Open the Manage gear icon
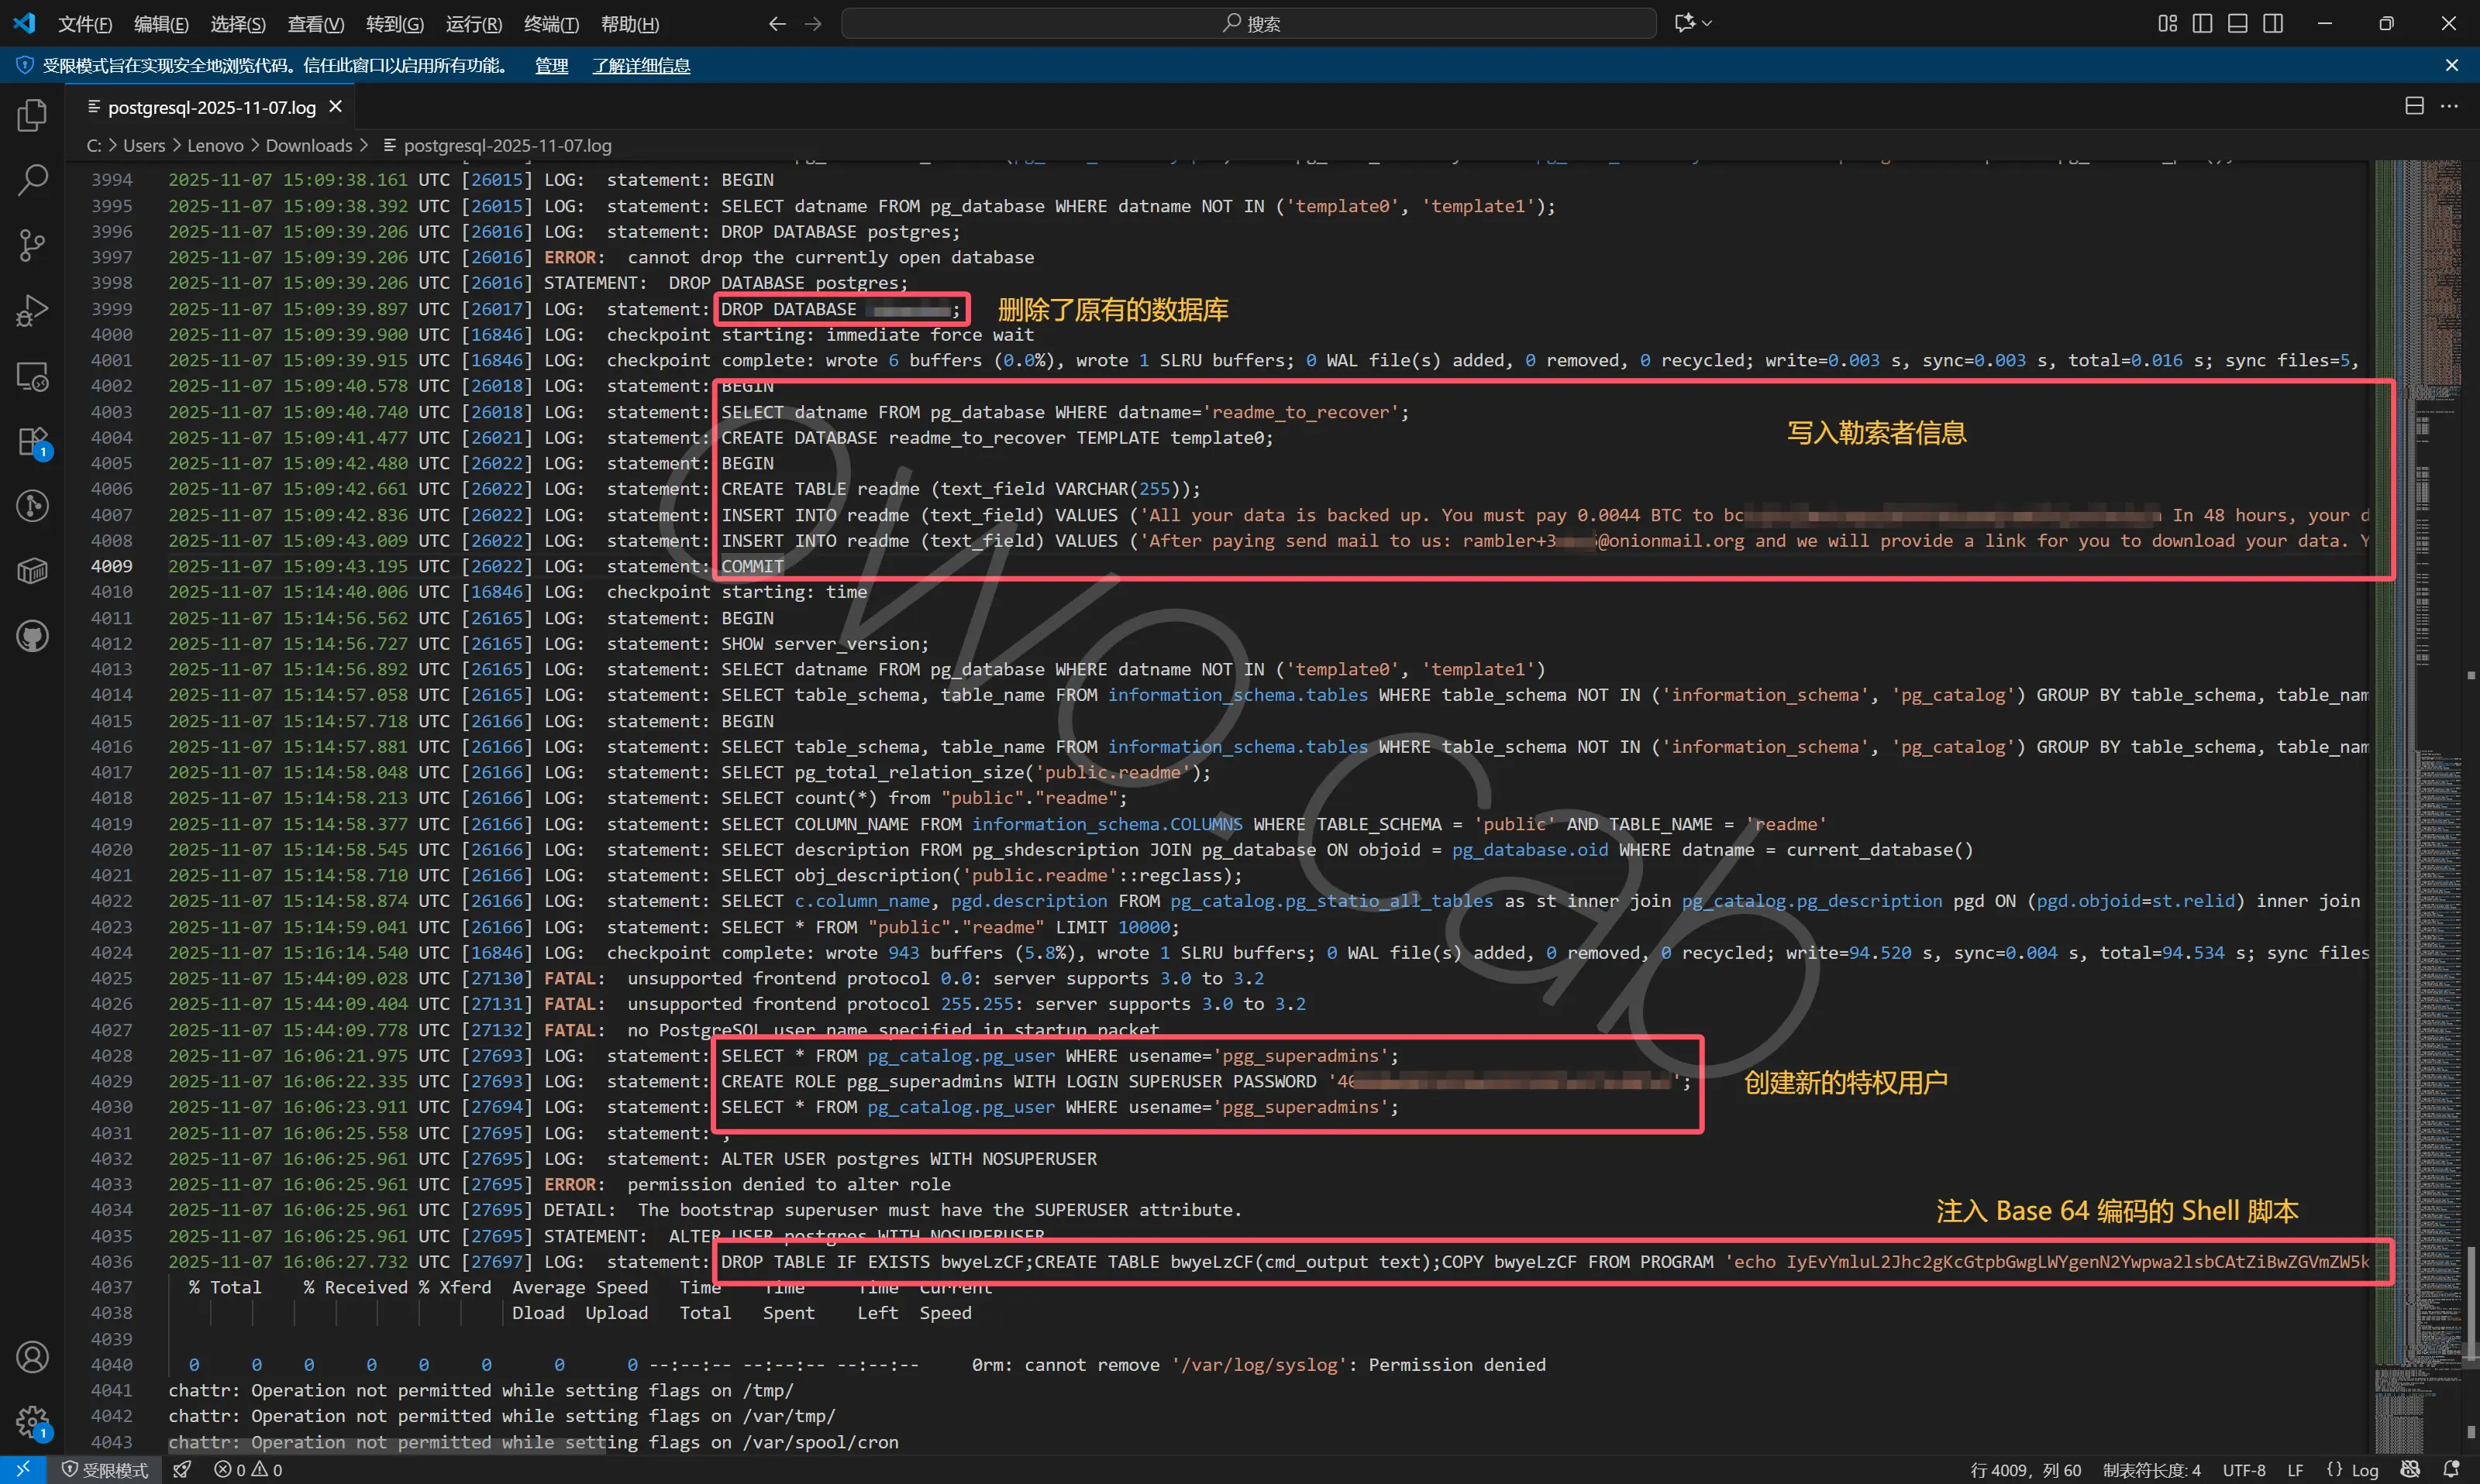This screenshot has width=2480, height=1484. pos(32,1421)
